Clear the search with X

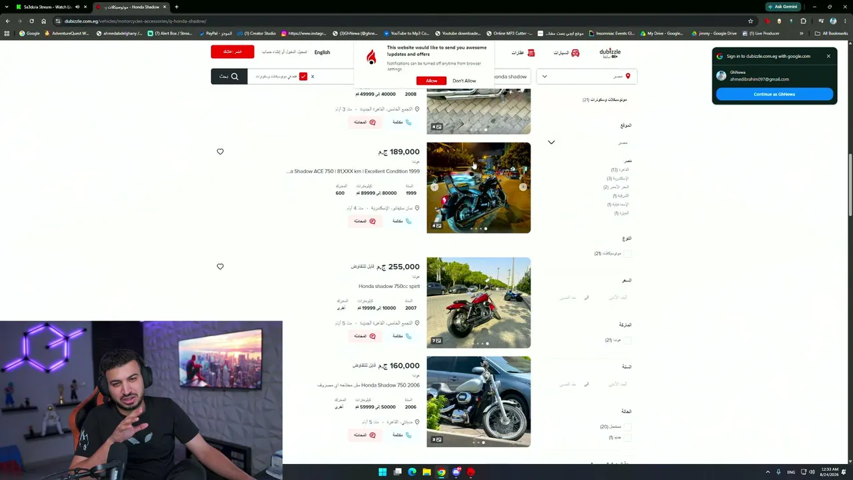point(313,77)
